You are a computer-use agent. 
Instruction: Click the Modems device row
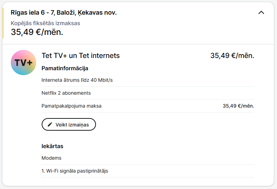(x=148, y=158)
